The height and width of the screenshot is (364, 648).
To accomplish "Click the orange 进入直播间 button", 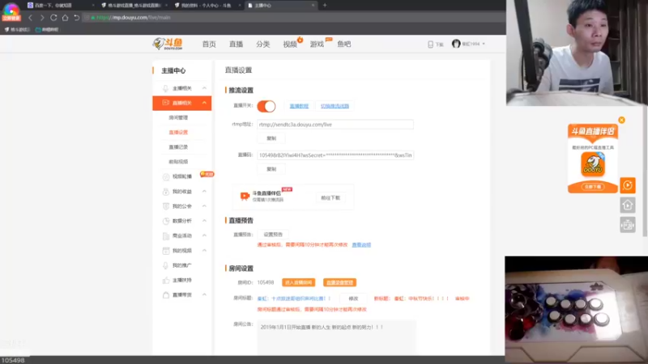I will (x=298, y=282).
